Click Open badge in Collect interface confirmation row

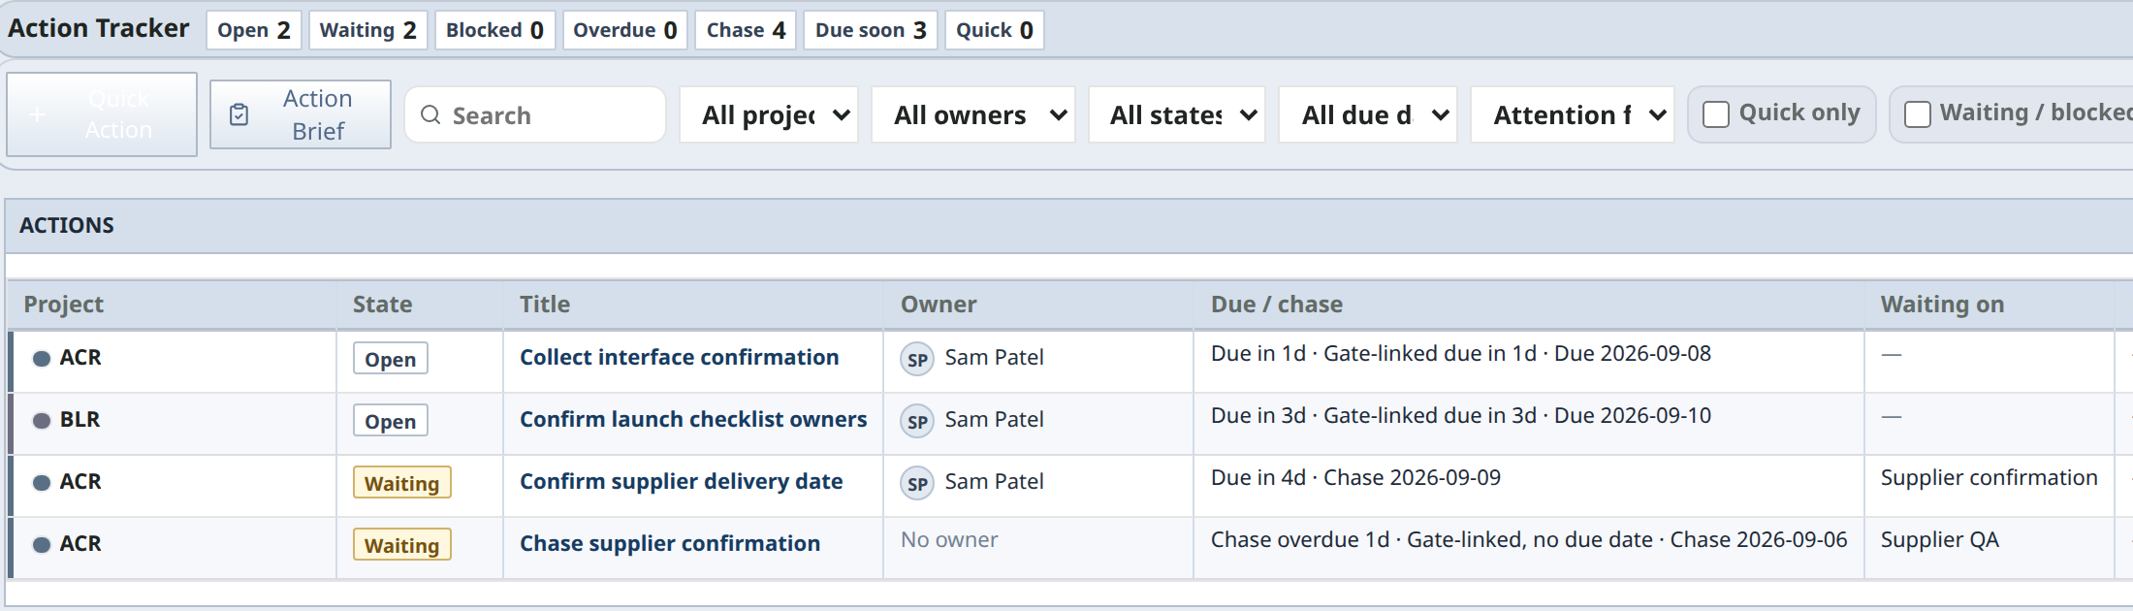[x=390, y=359]
